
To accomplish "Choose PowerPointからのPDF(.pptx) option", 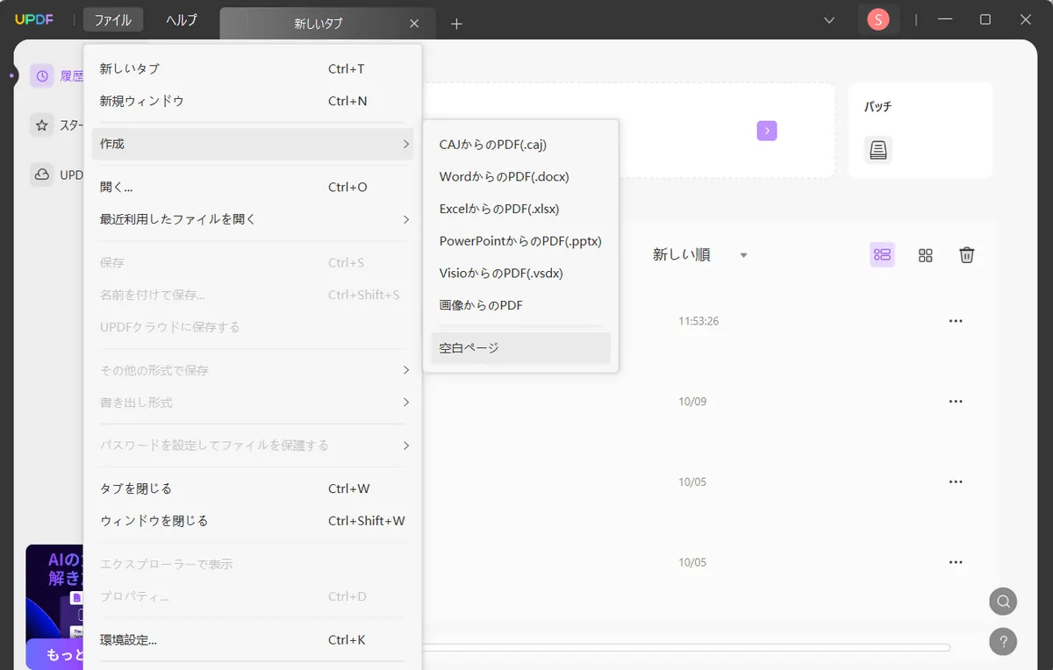I will [521, 241].
